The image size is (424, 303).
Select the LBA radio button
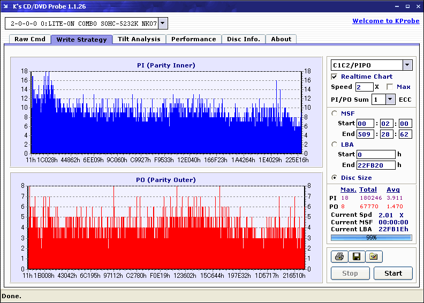335,145
